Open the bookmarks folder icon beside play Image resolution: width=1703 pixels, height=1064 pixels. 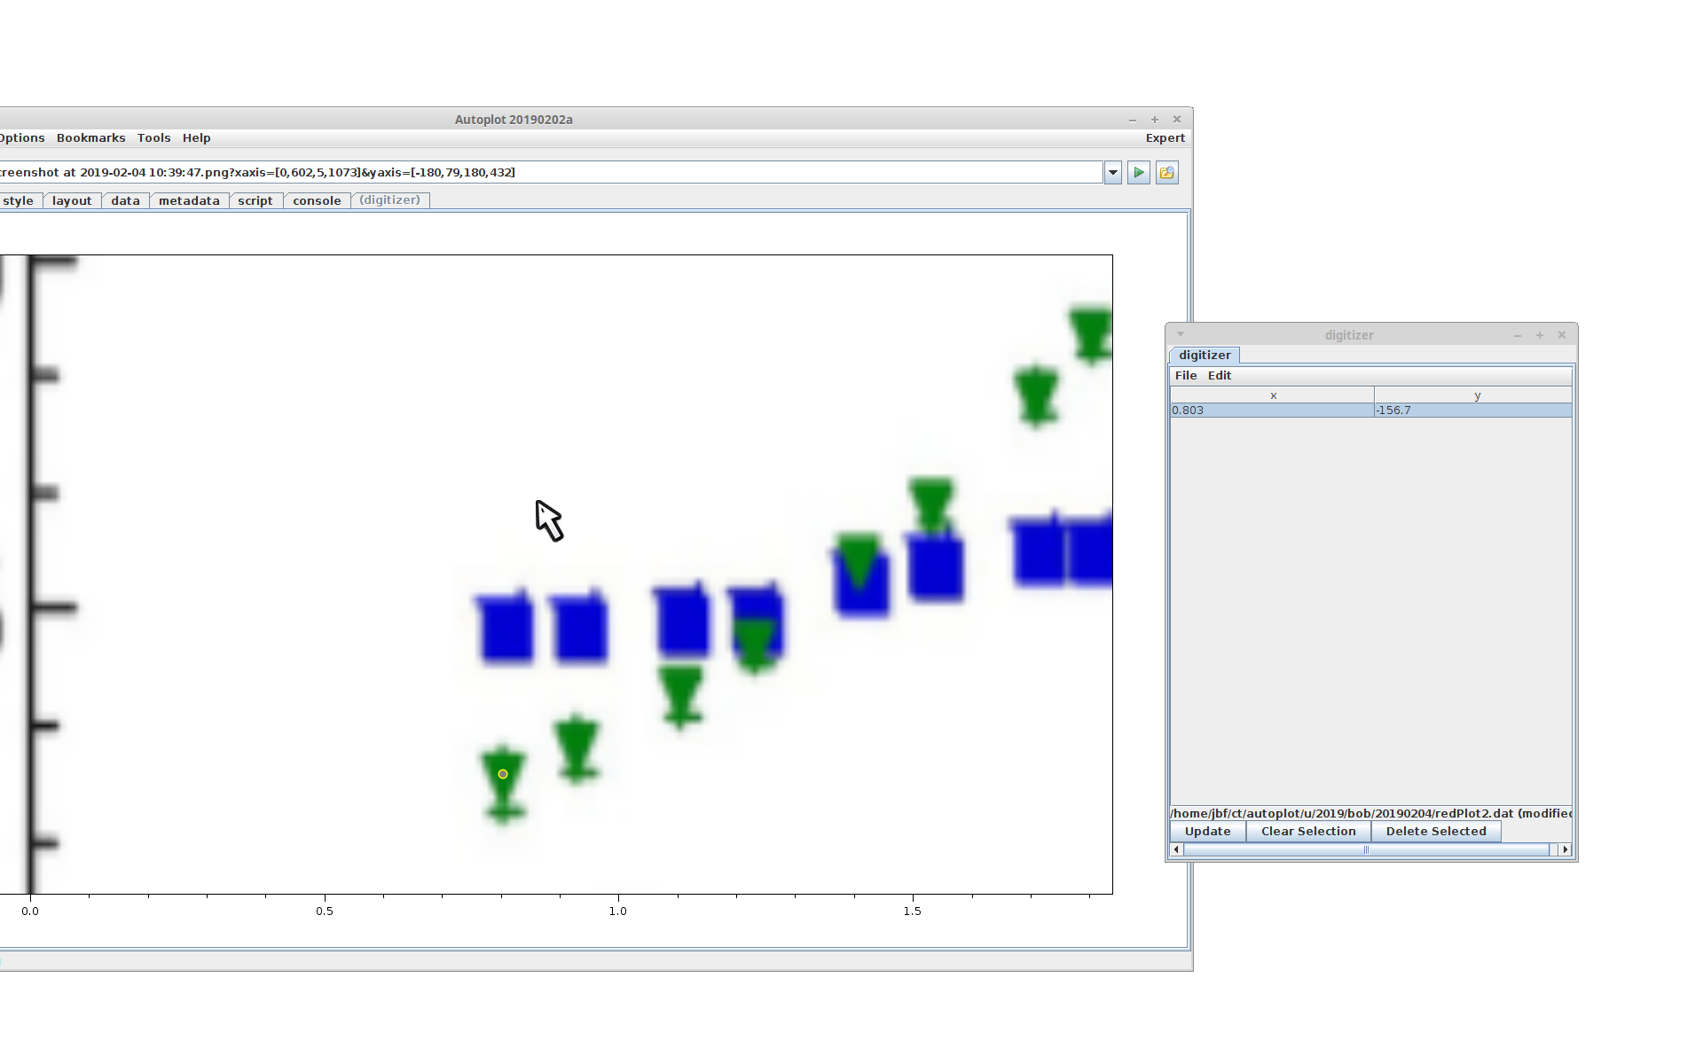[1166, 173]
